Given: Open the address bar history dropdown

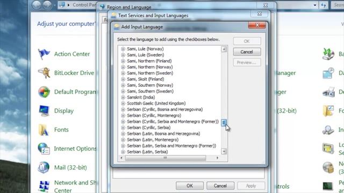Looking at the screenshot, I should [x=315, y=5].
